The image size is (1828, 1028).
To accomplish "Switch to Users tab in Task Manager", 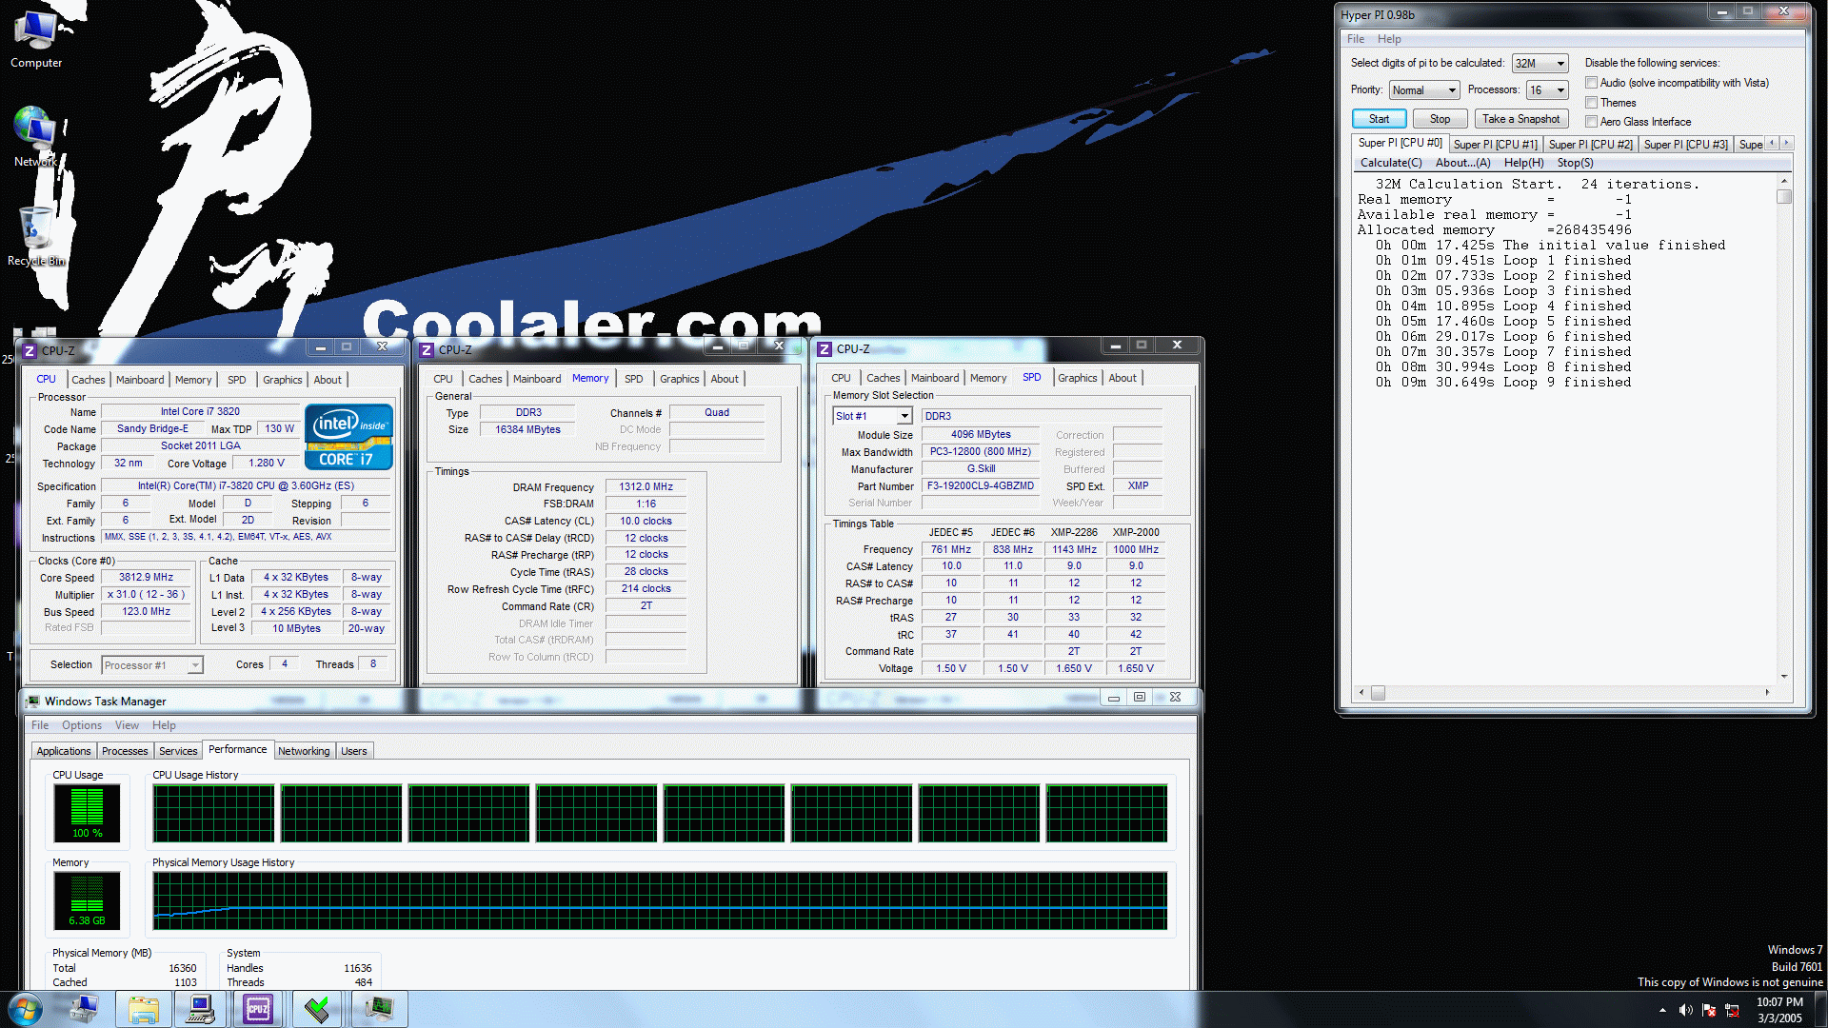I will point(353,751).
